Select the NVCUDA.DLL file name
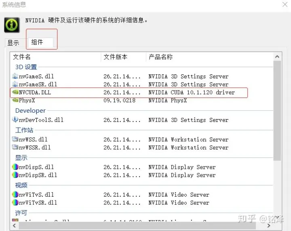Screen dimensions: 291x231 [x=35, y=92]
